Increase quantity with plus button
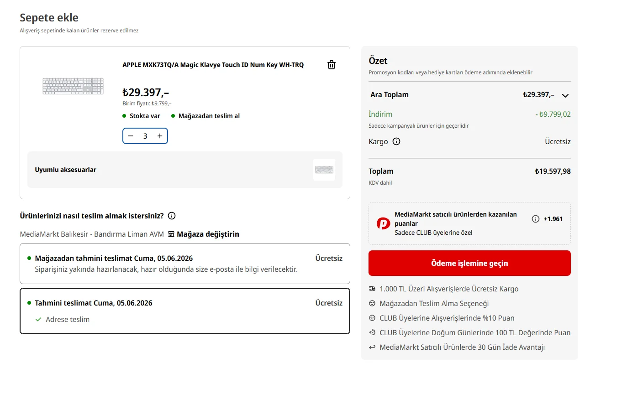Image resolution: width=632 pixels, height=394 pixels. tap(160, 136)
